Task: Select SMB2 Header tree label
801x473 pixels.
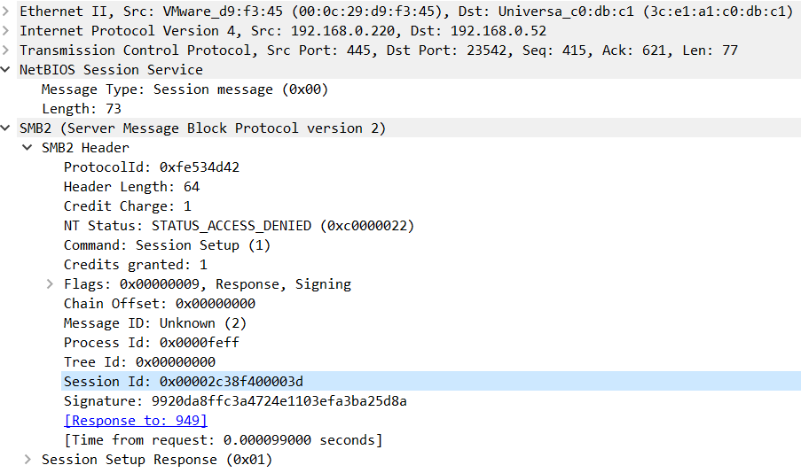Action: click(x=85, y=147)
